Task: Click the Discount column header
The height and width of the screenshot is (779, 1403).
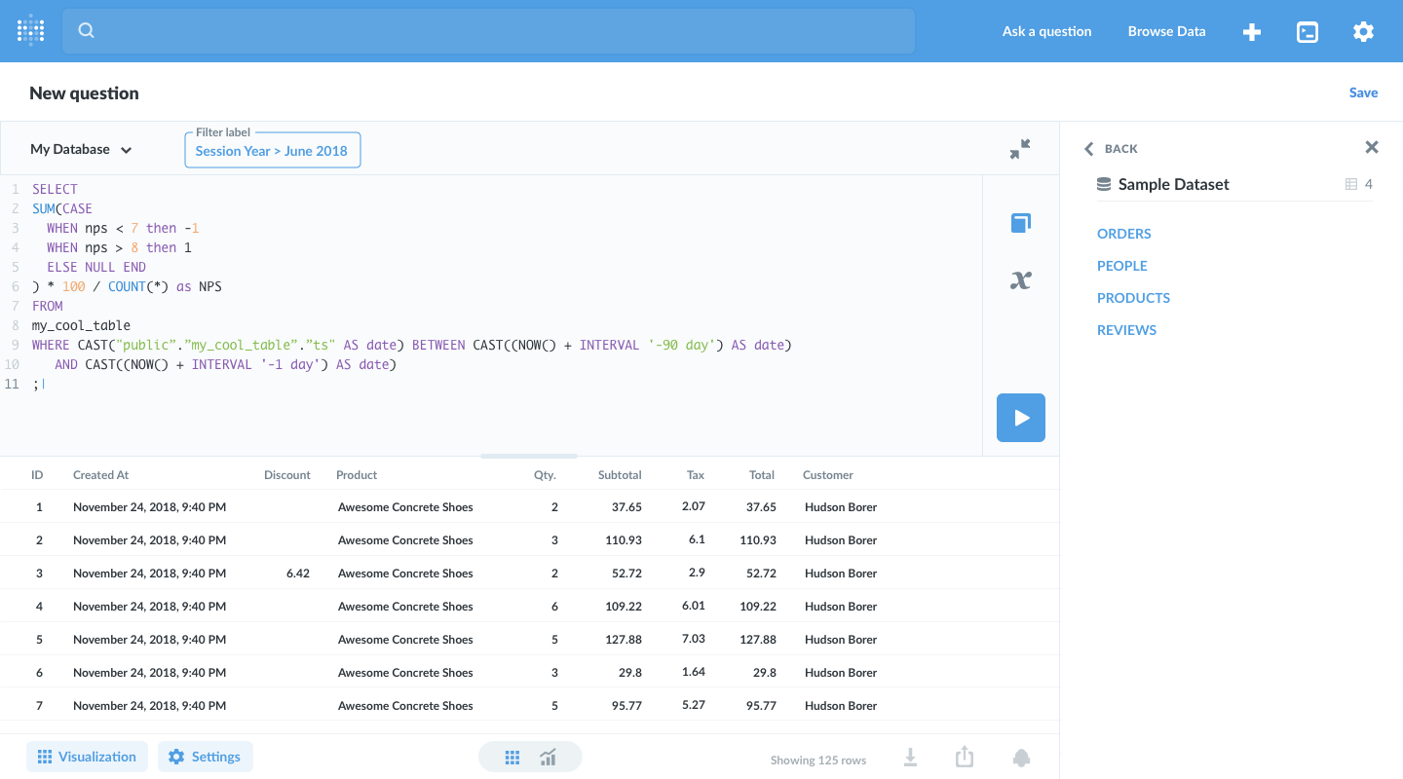Action: 287,475
